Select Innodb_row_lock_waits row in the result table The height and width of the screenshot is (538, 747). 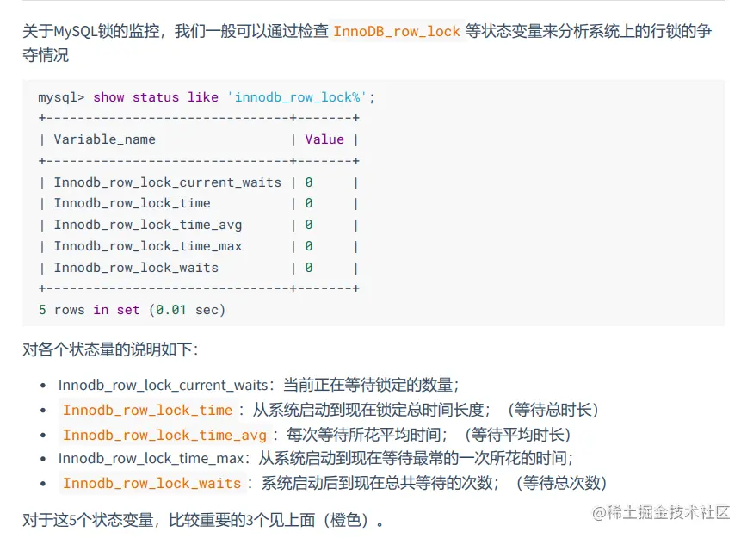click(x=136, y=268)
